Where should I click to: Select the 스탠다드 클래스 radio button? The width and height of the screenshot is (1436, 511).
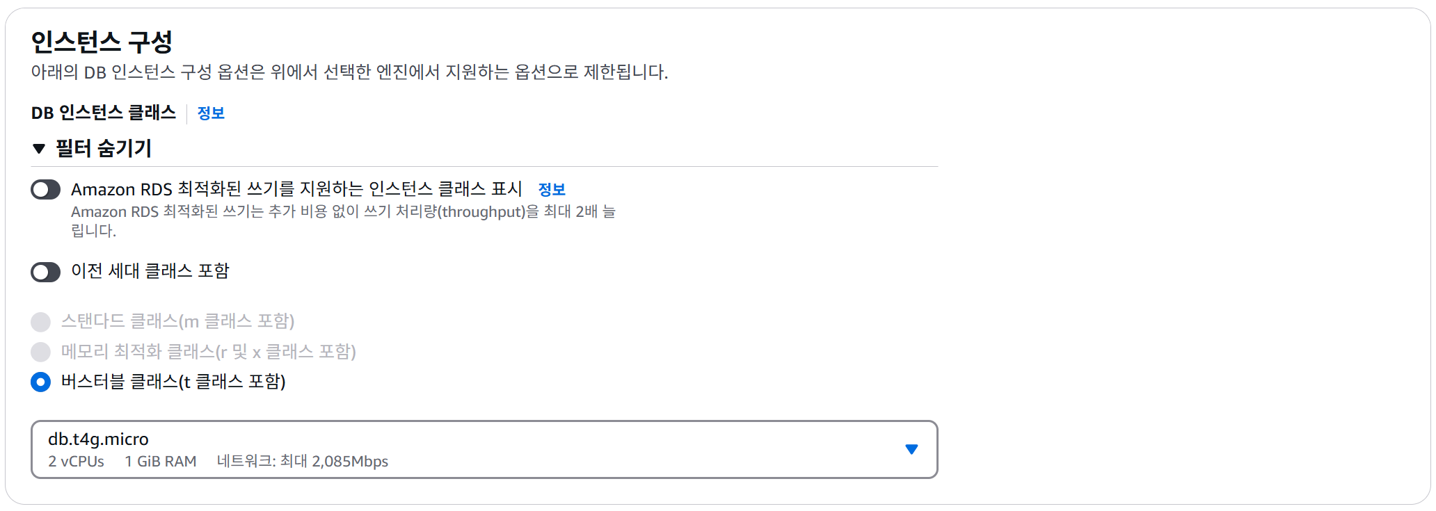click(x=41, y=322)
